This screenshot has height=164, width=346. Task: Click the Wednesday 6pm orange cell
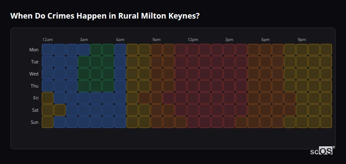click(266, 74)
